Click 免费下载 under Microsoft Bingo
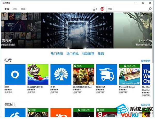 pos(123,92)
